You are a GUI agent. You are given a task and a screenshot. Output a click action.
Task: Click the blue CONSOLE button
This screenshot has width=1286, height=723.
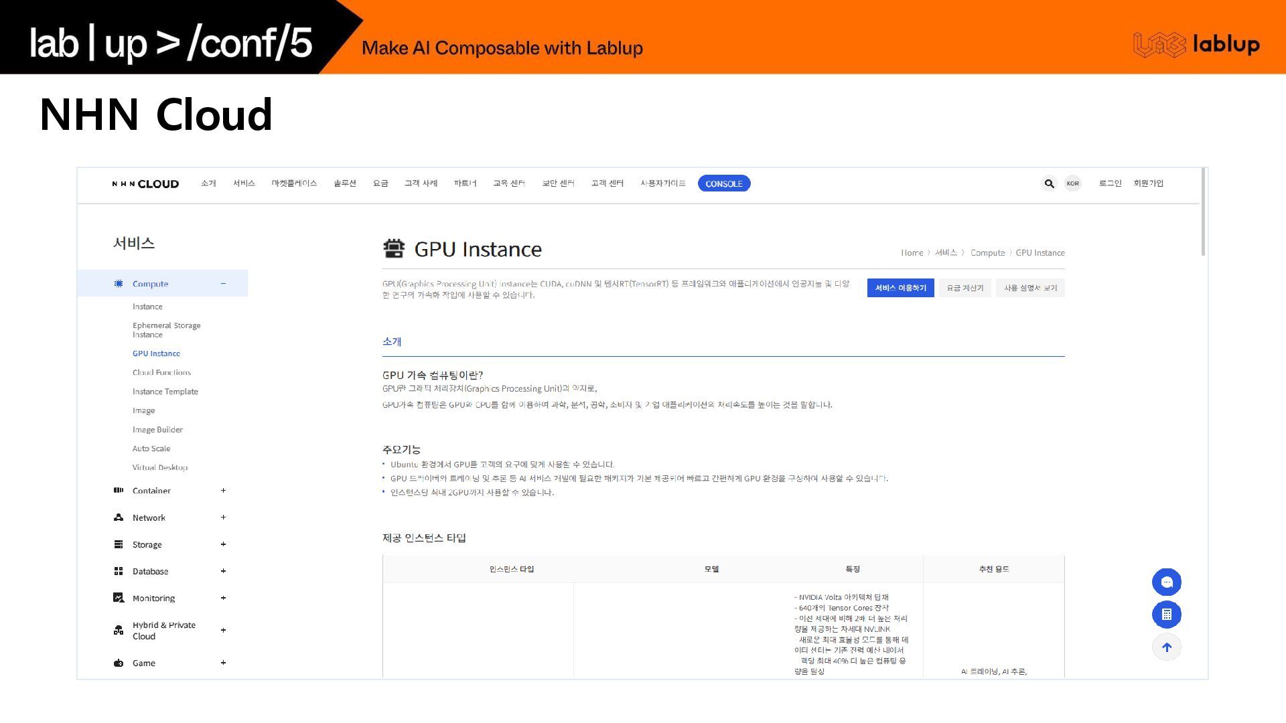723,183
